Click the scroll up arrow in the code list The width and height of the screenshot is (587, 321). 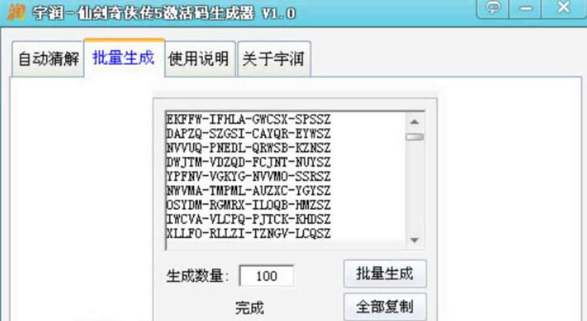(x=415, y=121)
